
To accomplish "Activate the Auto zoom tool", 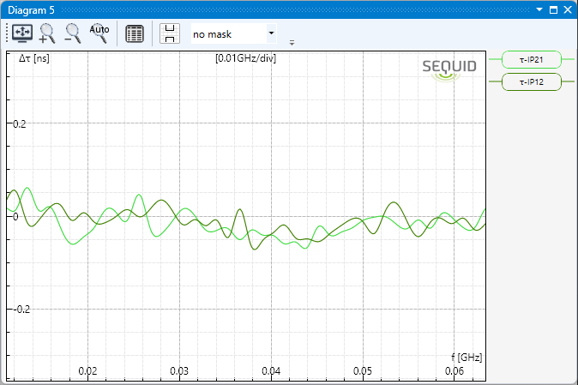I will point(99,33).
